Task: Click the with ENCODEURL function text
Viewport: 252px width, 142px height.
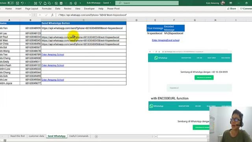Action: 170,98
